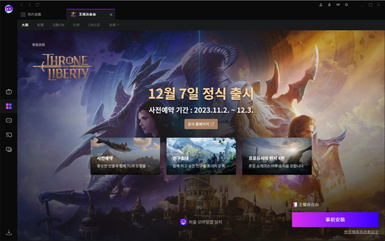This screenshot has height=241, width=385.
Task: Open 檢查檔案與遊戲設定 link
Action: pyautogui.click(x=361, y=232)
